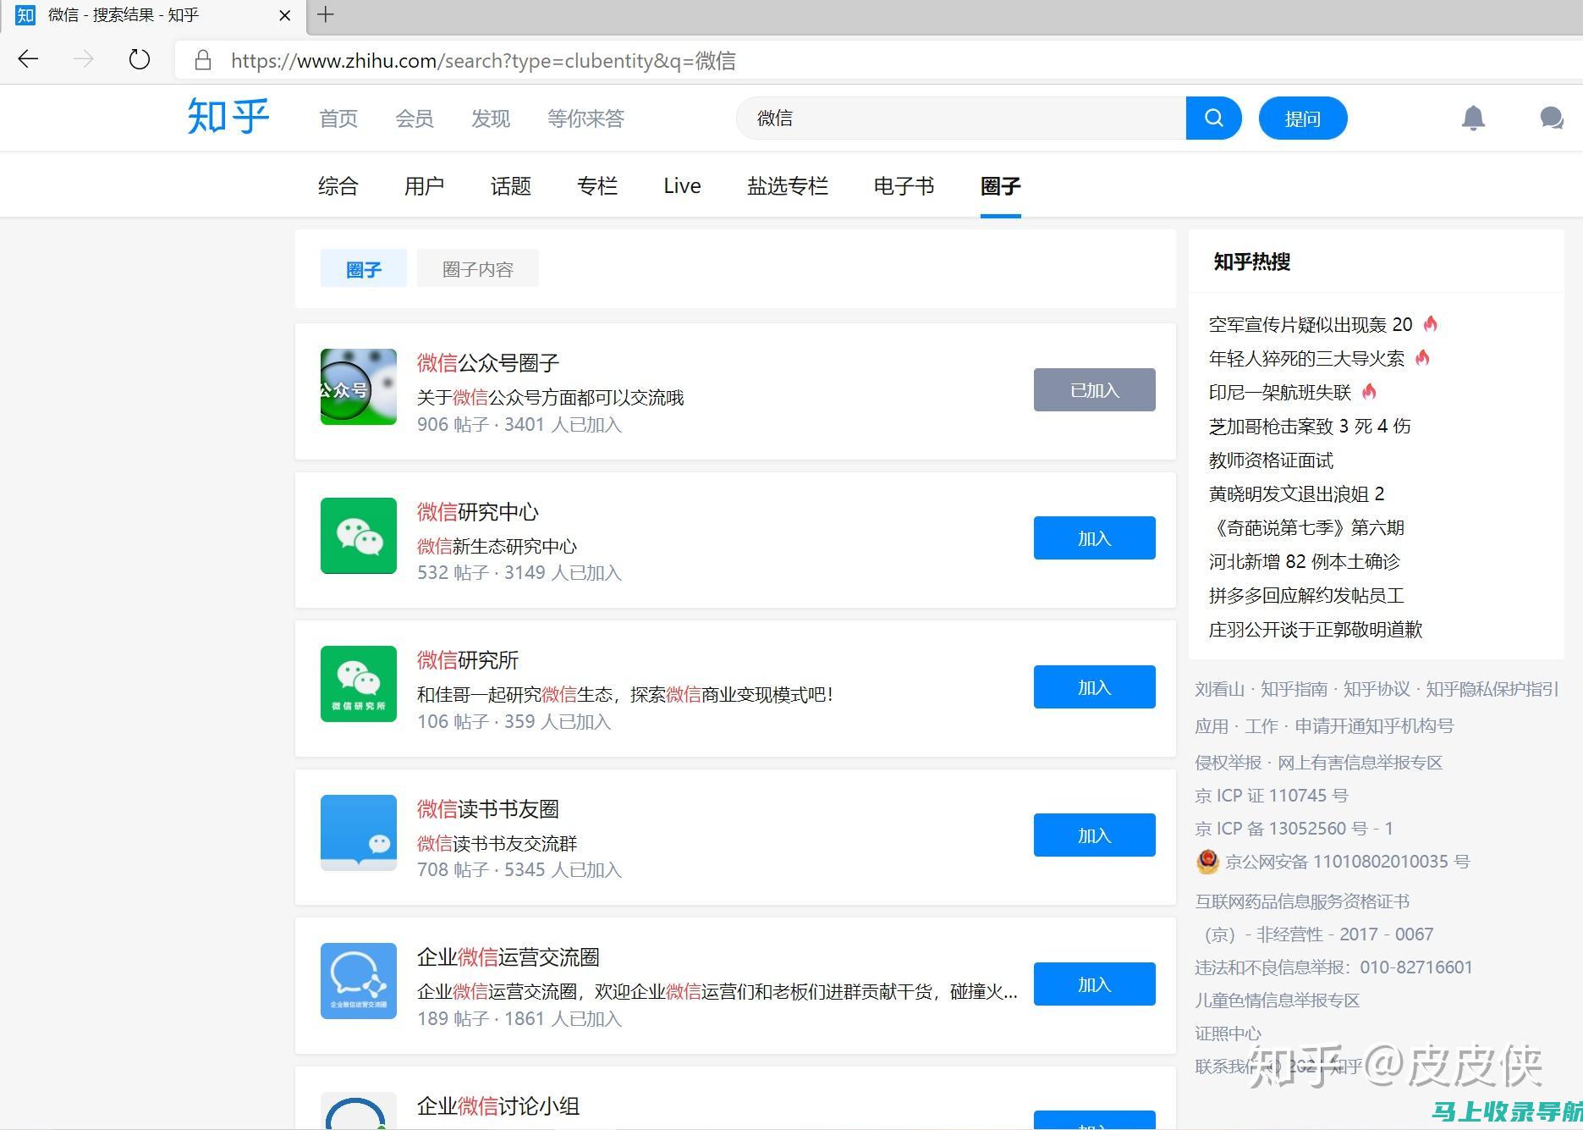Select the 圈子 search tab
1583x1130 pixels.
1001,186
